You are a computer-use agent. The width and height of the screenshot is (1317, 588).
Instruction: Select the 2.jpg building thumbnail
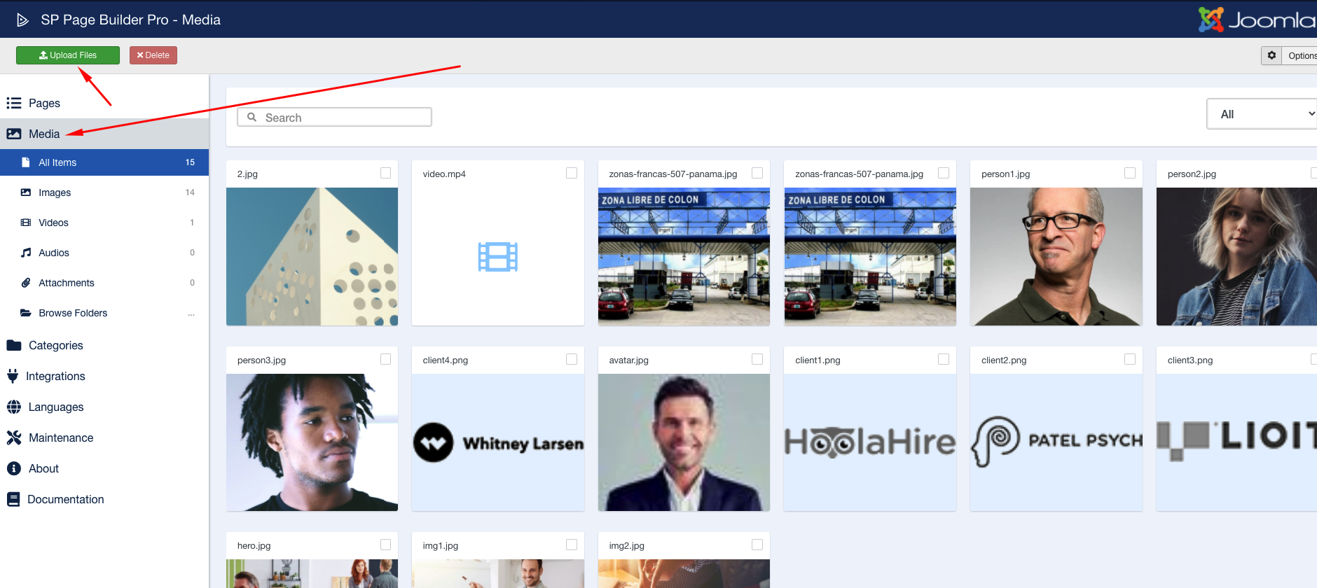(312, 256)
